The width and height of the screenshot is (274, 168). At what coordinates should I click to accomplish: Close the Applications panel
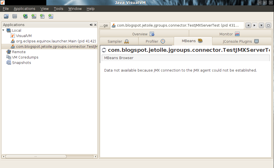95,25
